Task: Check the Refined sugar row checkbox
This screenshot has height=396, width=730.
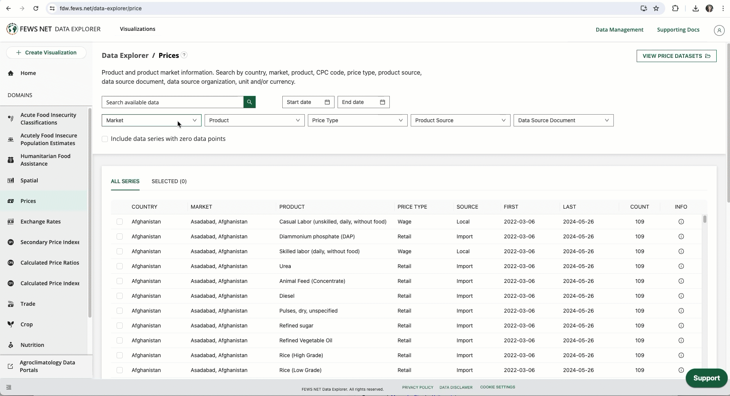Action: 120,326
